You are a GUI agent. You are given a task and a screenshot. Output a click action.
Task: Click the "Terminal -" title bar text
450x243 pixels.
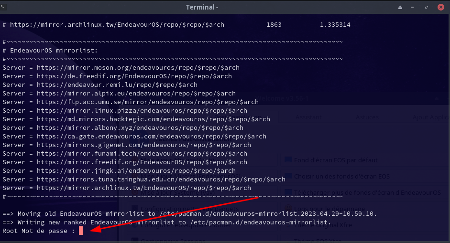(202, 7)
